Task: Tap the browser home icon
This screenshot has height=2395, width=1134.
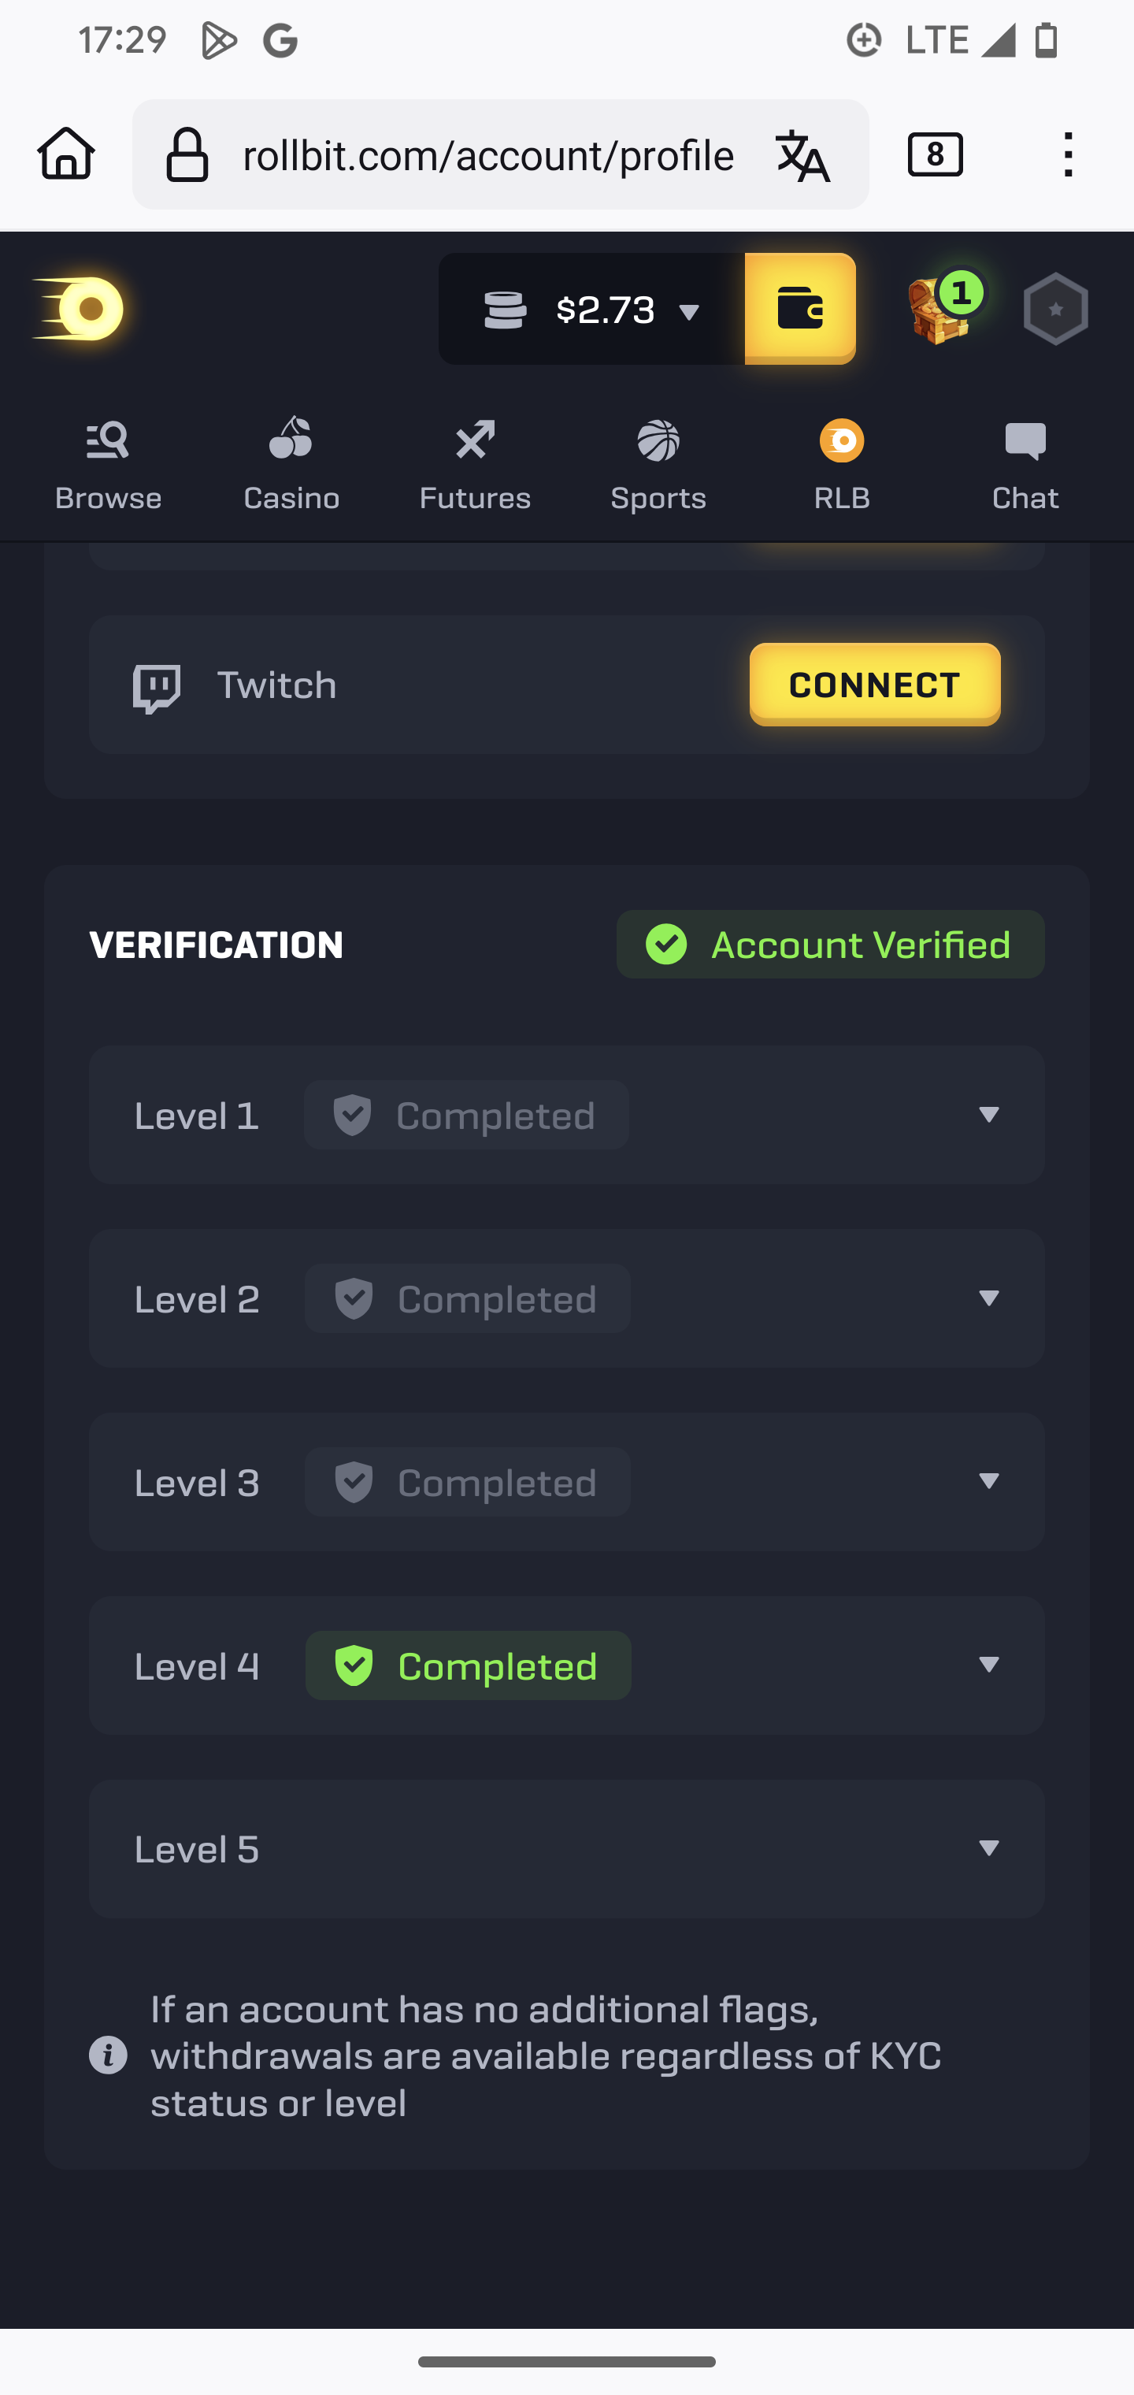Action: pyautogui.click(x=66, y=154)
